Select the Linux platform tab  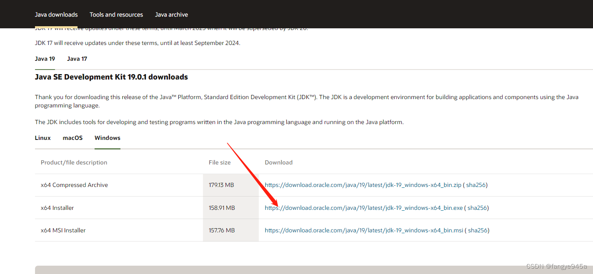[43, 138]
